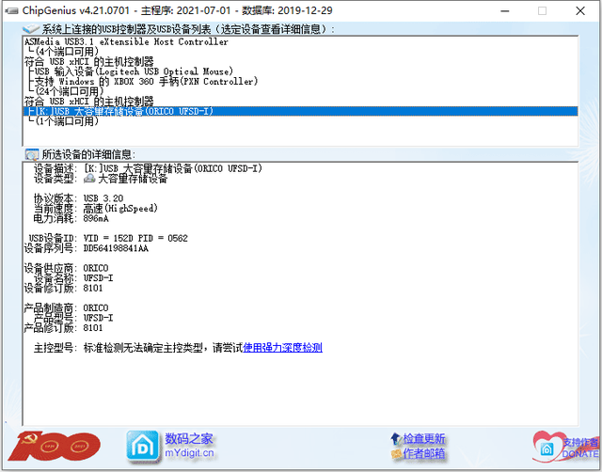Click the 产品修订版 8101 value

[x=93, y=328]
